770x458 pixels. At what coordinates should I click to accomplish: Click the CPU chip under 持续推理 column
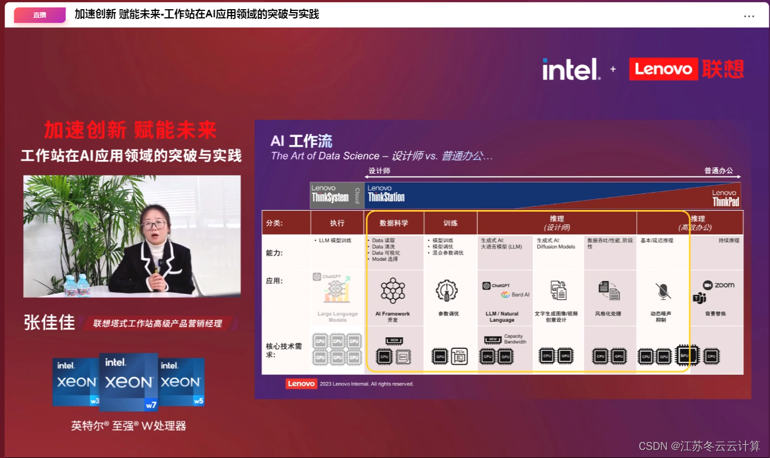pos(711,357)
